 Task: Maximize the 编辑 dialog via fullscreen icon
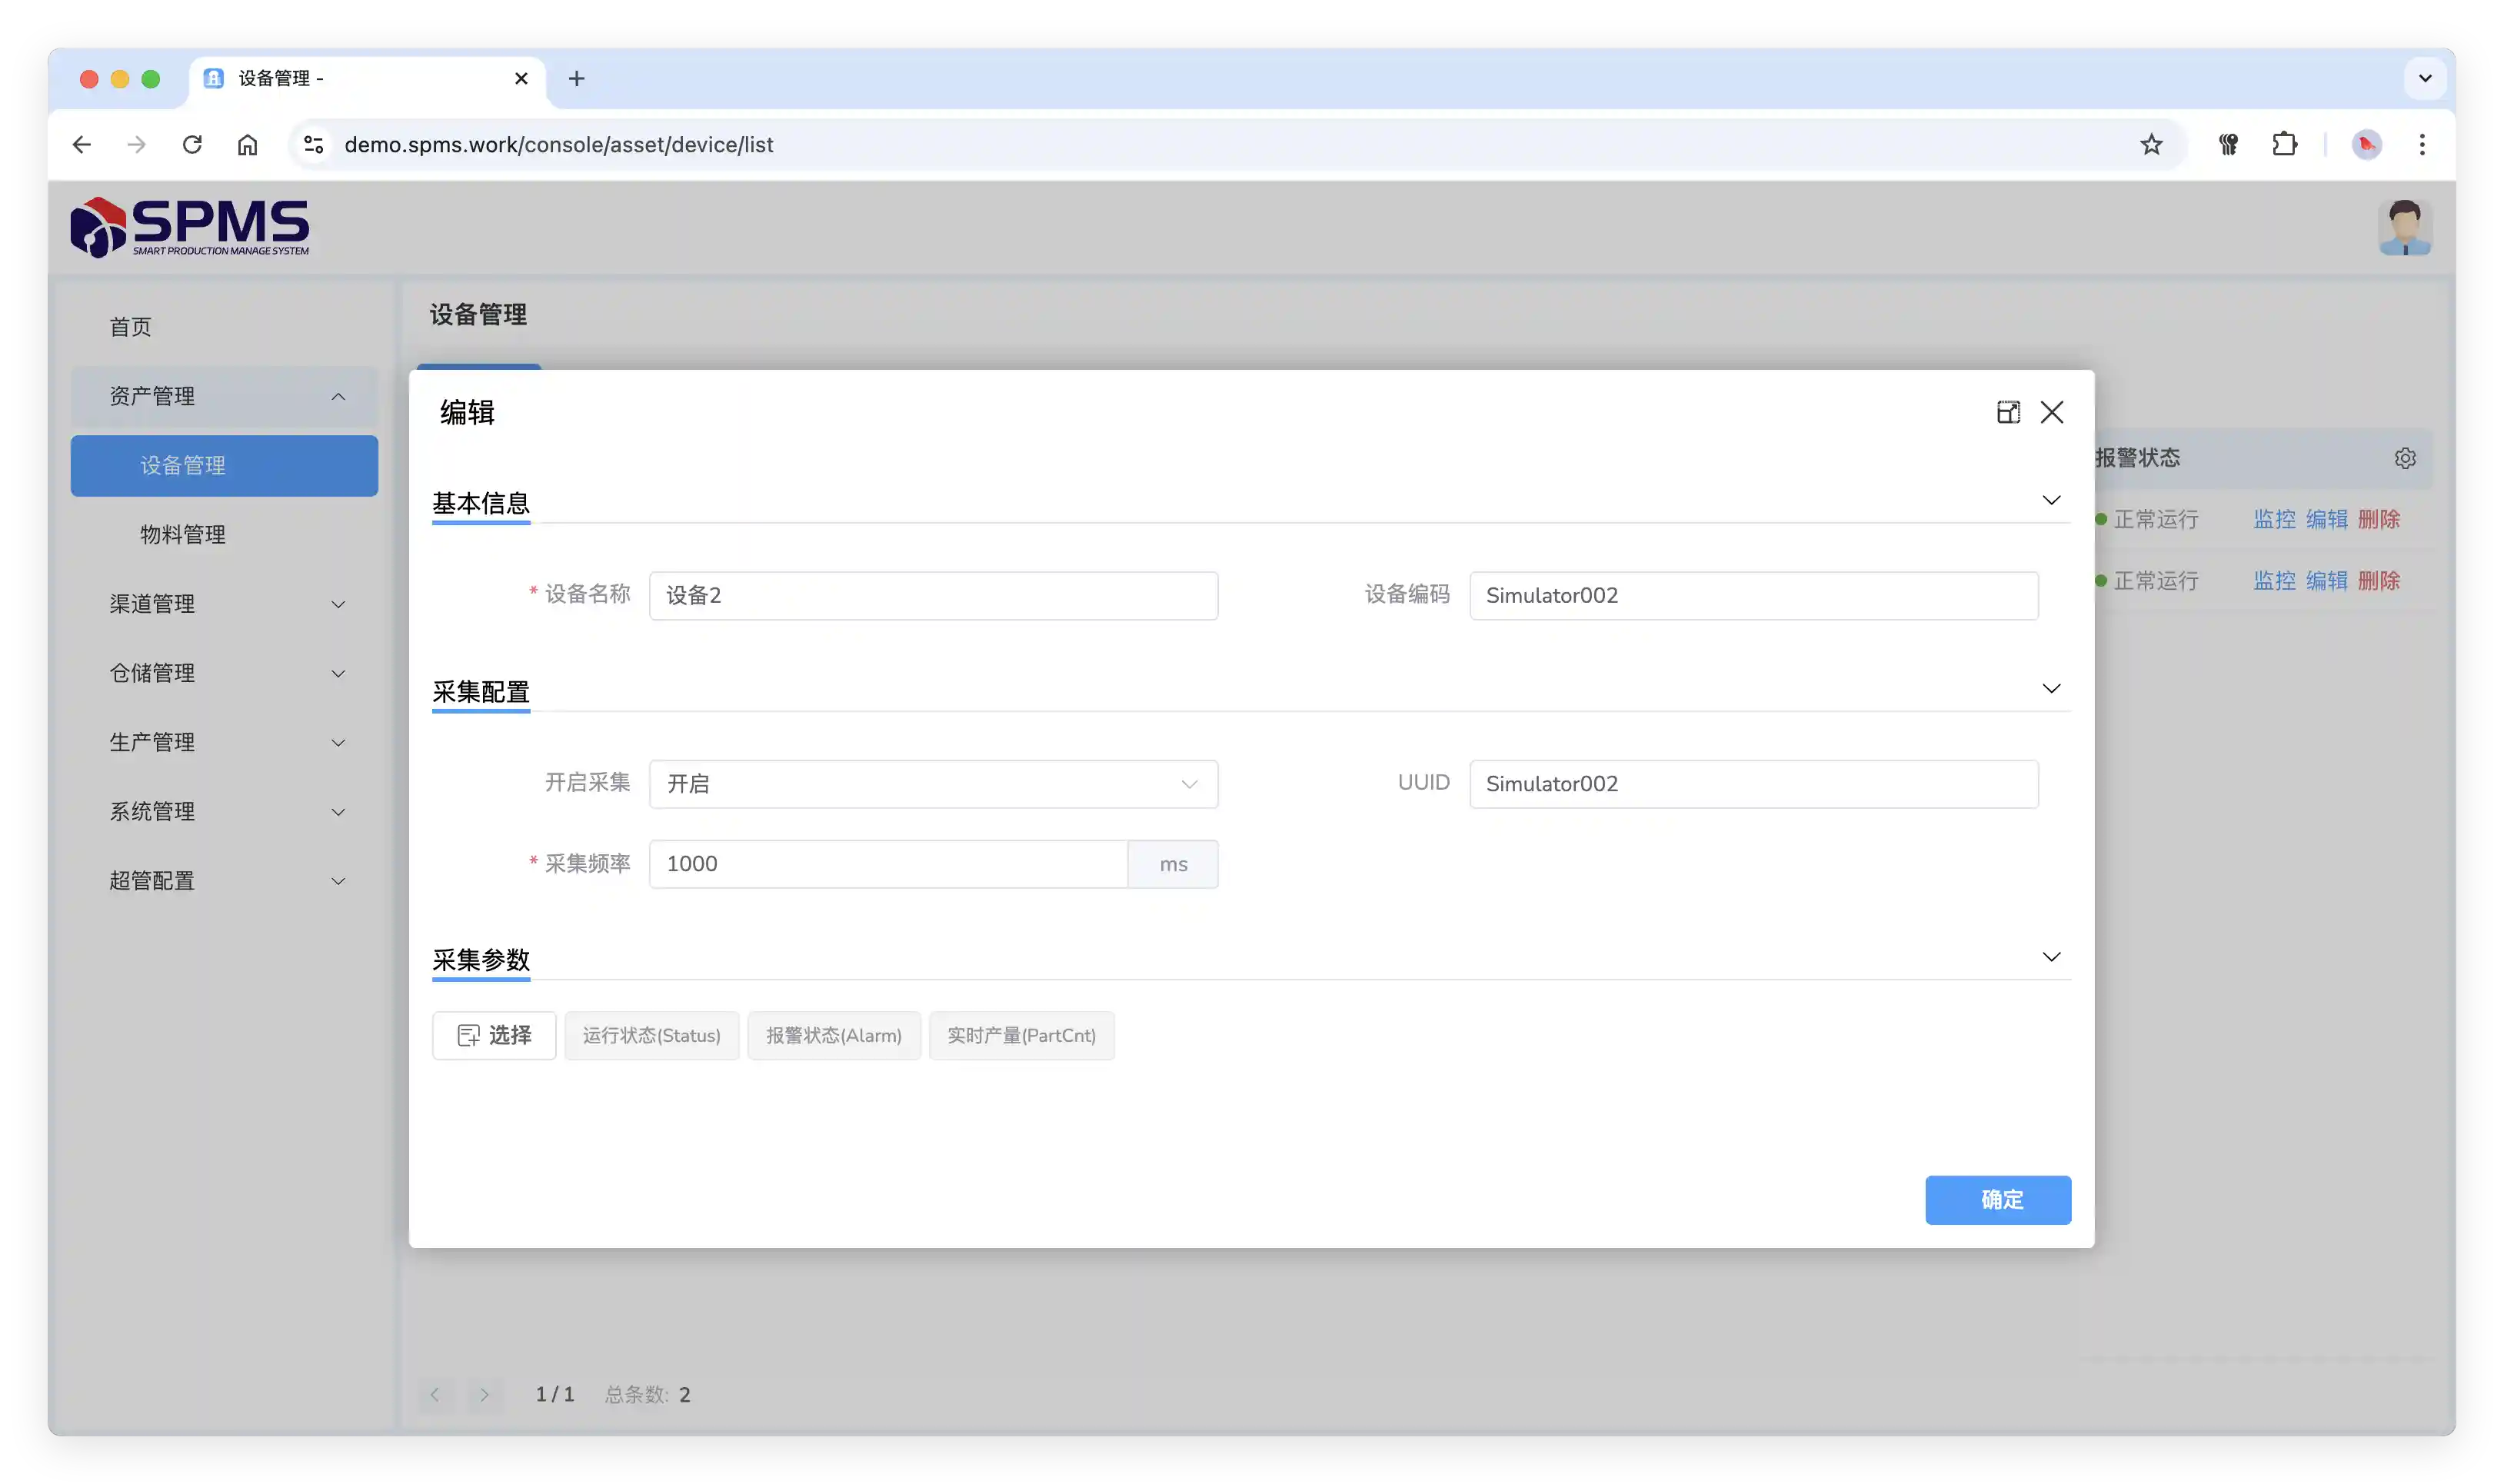click(2008, 412)
